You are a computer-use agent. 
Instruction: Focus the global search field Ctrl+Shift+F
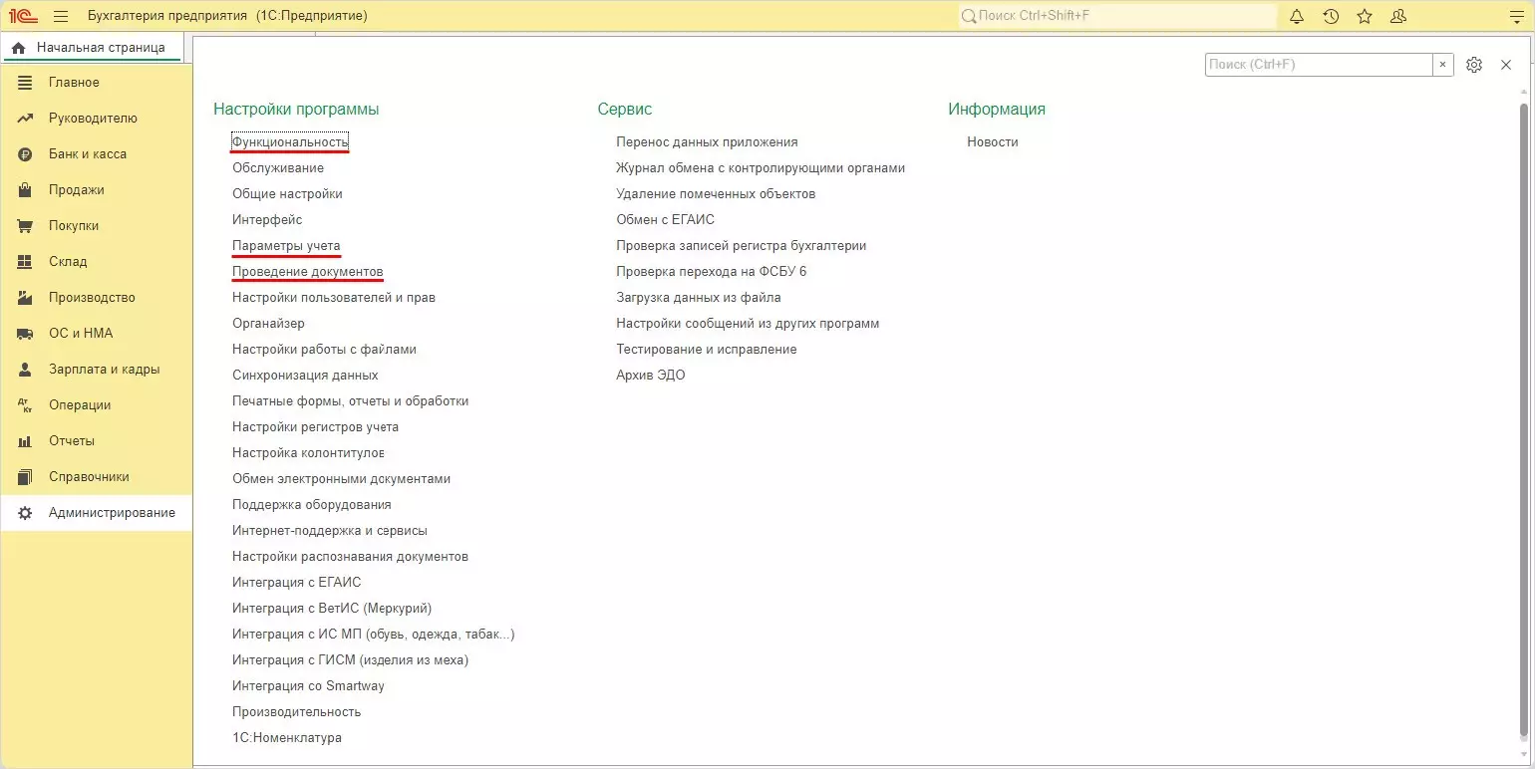coord(1116,16)
